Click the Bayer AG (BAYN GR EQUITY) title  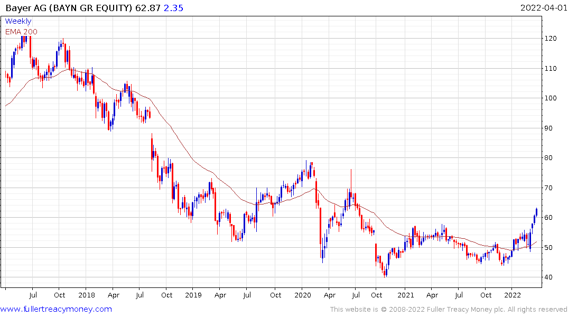coord(69,8)
